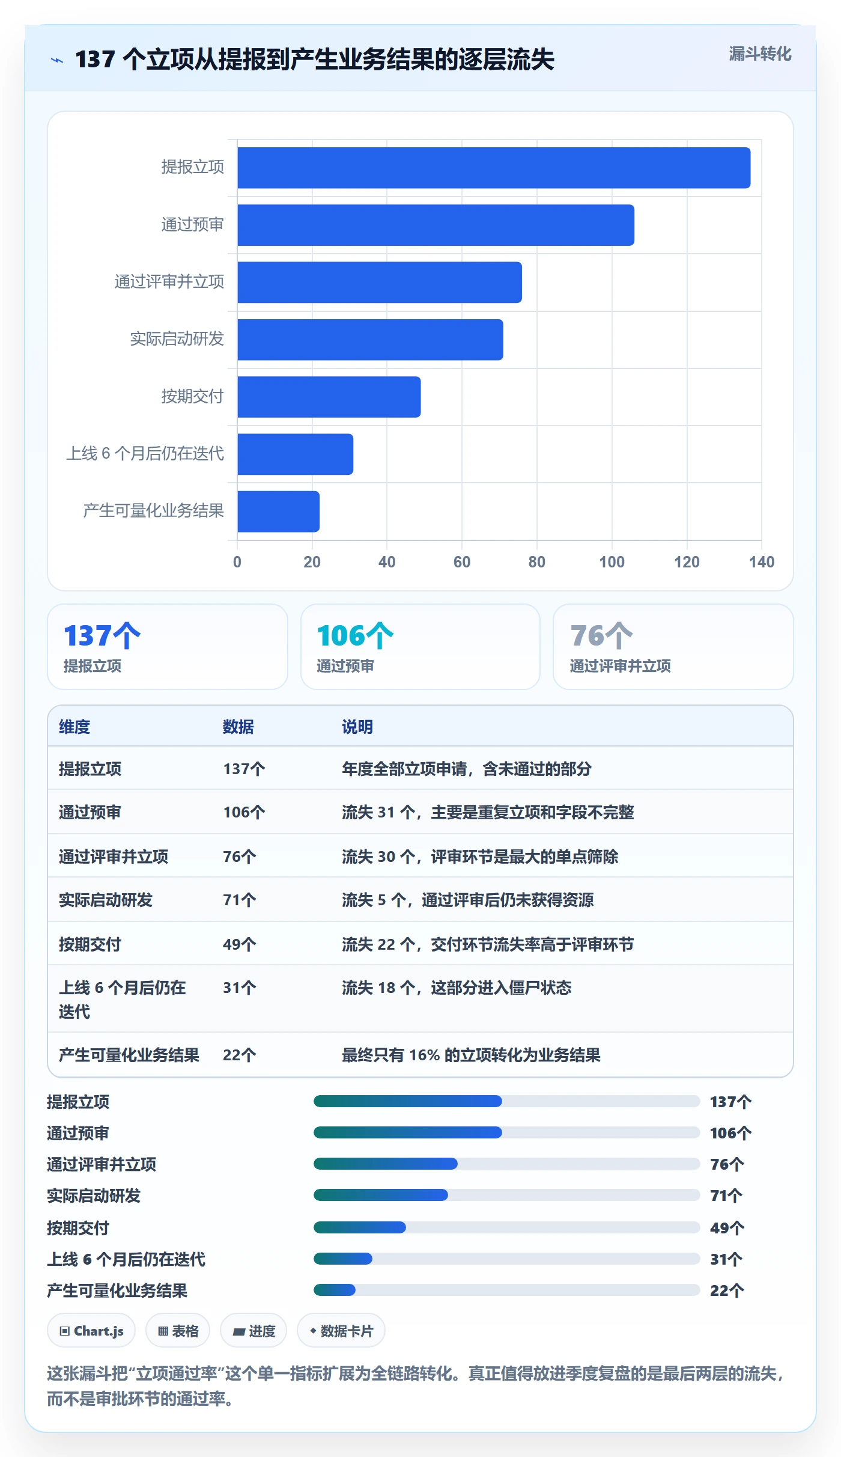Click the 提报立项 progress bar
This screenshot has height=1457, width=841.
click(x=506, y=1101)
